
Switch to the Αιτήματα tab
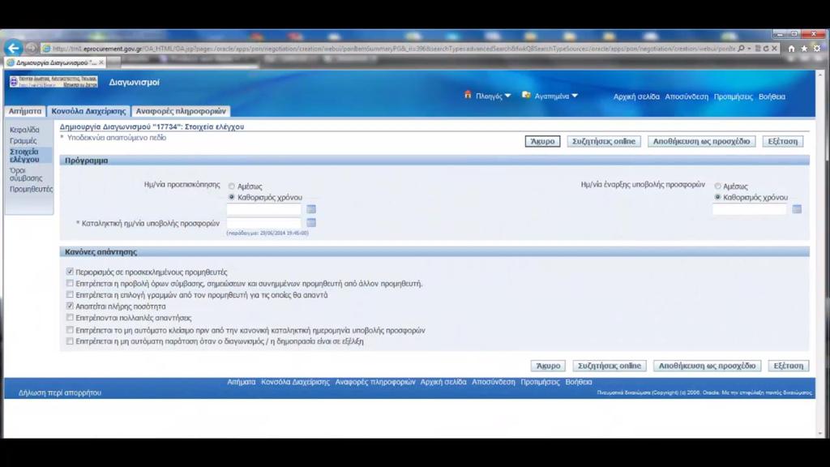coord(25,111)
